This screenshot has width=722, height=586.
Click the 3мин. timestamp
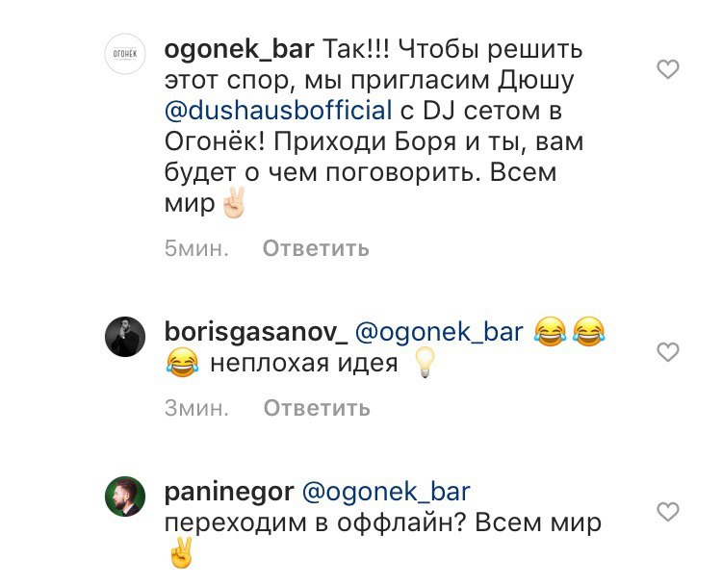196,408
